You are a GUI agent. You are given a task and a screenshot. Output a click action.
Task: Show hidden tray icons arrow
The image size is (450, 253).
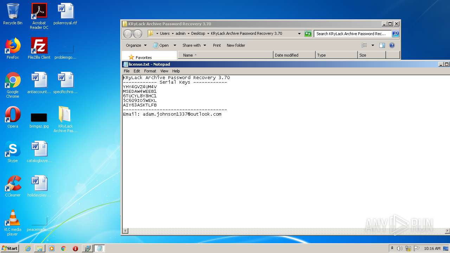[x=392, y=248]
